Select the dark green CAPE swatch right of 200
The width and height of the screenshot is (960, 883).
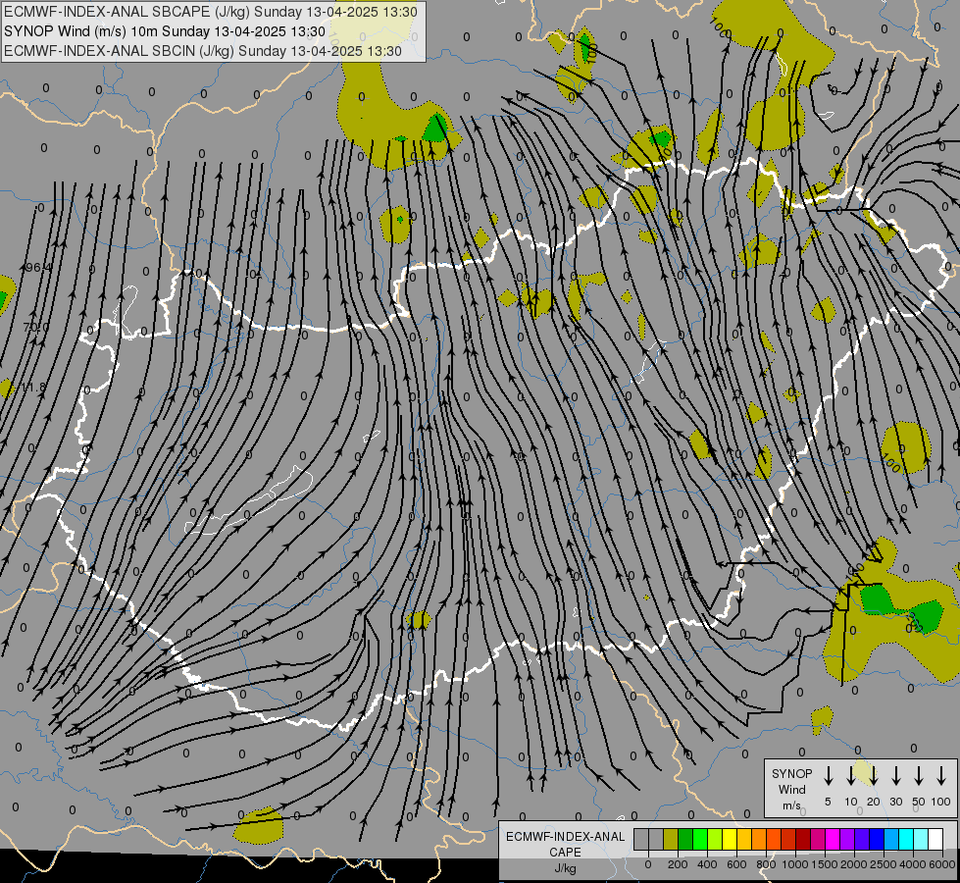[685, 839]
